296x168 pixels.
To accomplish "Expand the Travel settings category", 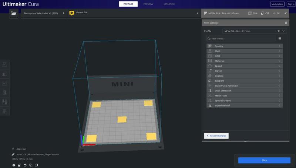I will pyautogui.click(x=245, y=71).
